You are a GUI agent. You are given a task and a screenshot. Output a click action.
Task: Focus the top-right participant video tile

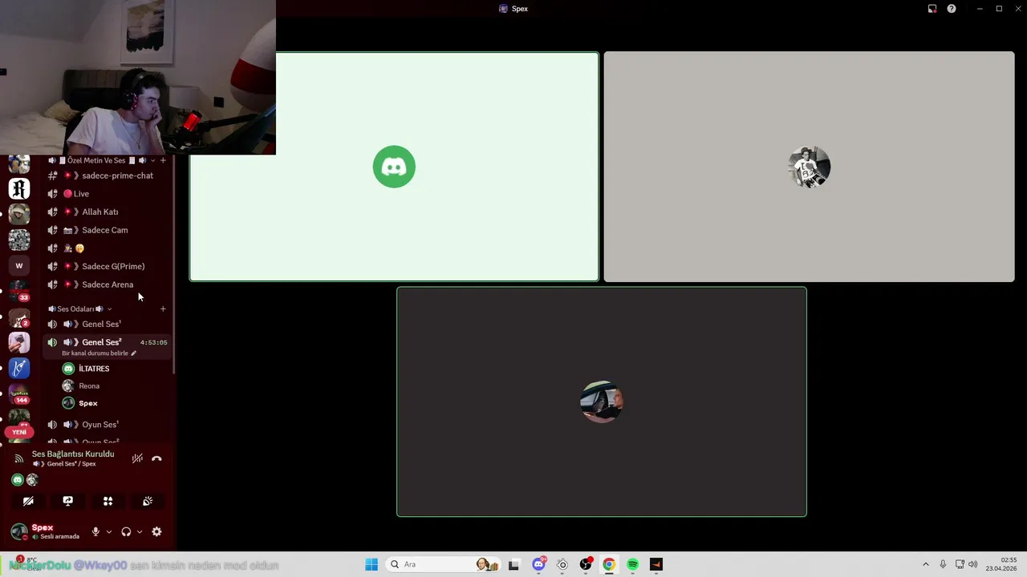809,167
